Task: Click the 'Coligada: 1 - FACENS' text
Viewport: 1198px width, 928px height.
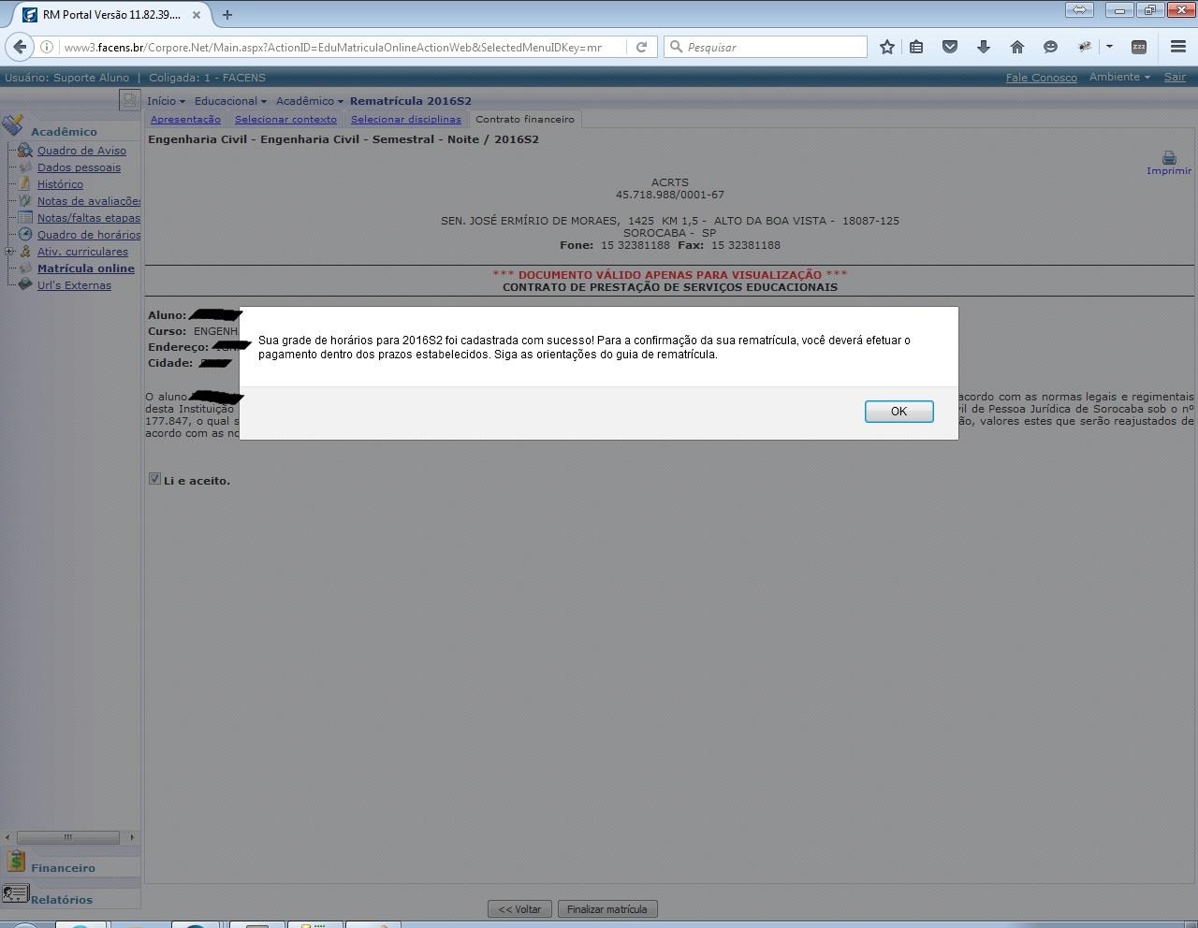Action: (207, 78)
